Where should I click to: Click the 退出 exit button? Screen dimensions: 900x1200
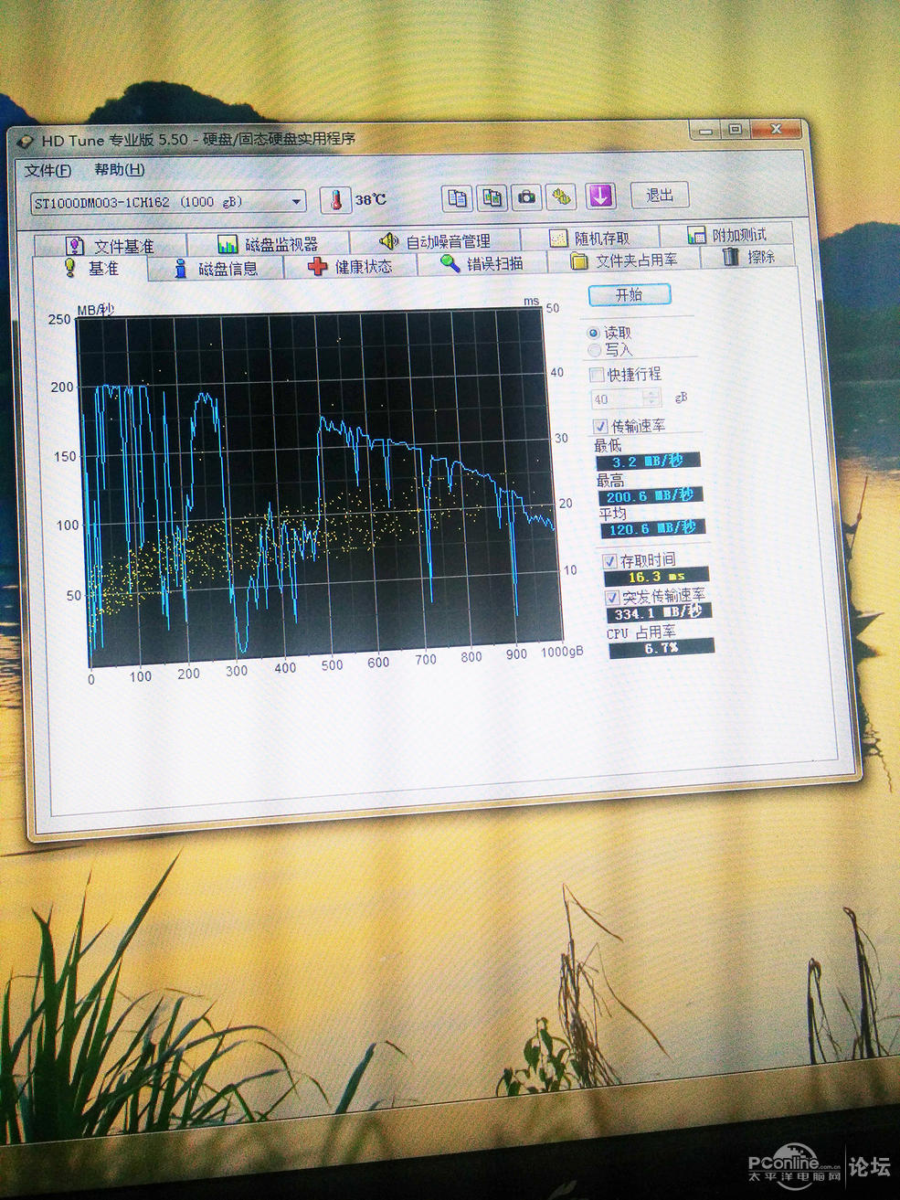pyautogui.click(x=660, y=195)
